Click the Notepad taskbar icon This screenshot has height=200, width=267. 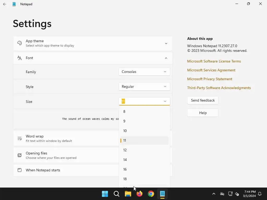[162, 194]
